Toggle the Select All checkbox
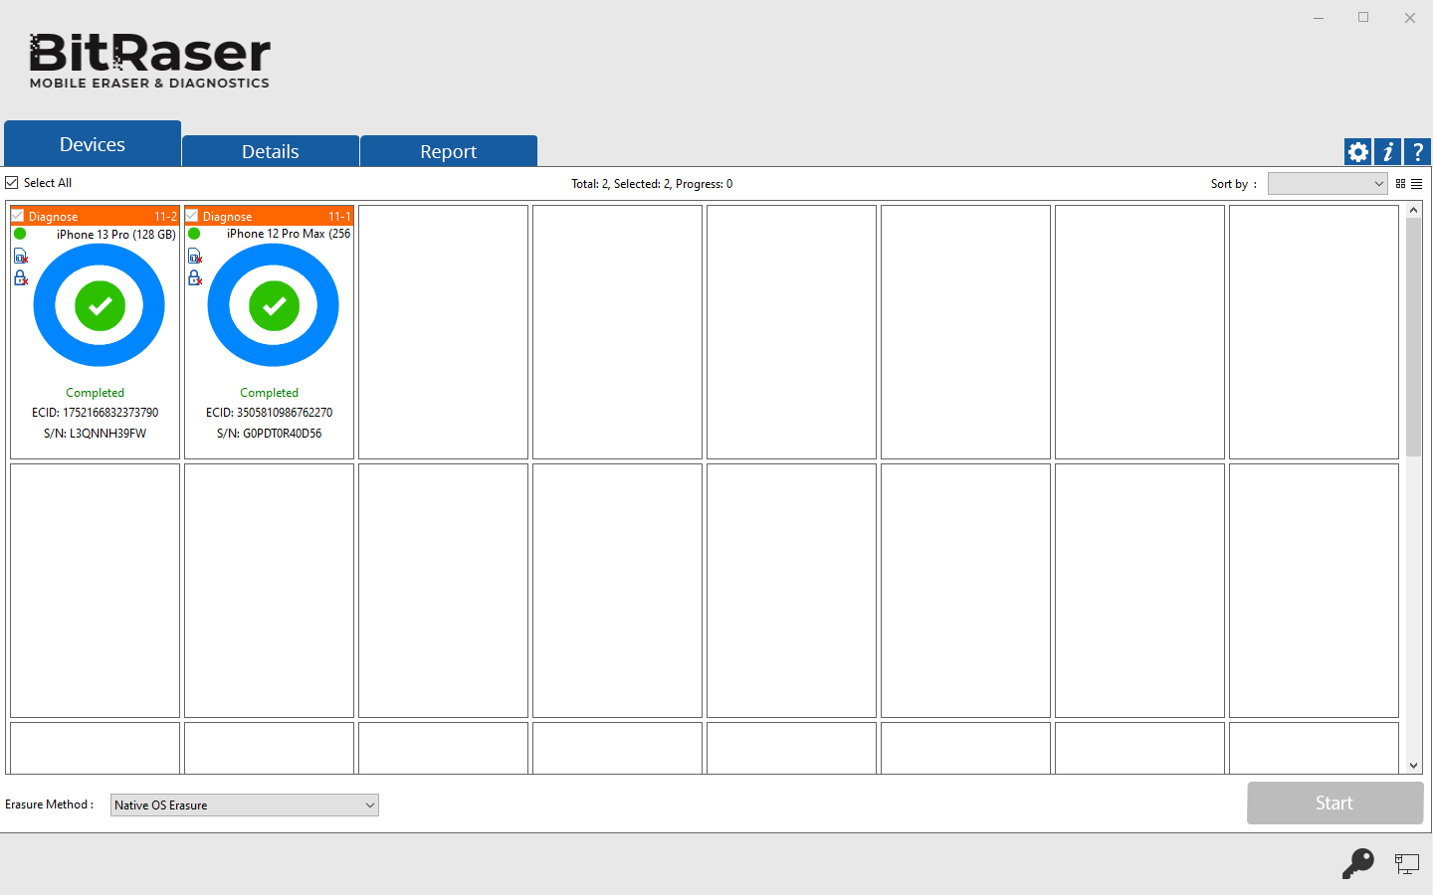1433x895 pixels. click(x=12, y=183)
